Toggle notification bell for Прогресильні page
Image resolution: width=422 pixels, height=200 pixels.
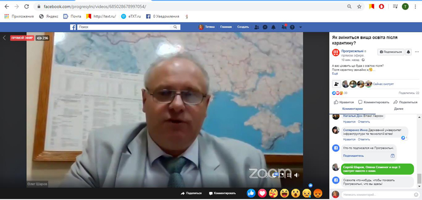coord(408,52)
